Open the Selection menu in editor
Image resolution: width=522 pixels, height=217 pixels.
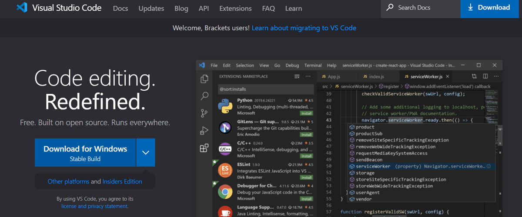pyautogui.click(x=245, y=66)
